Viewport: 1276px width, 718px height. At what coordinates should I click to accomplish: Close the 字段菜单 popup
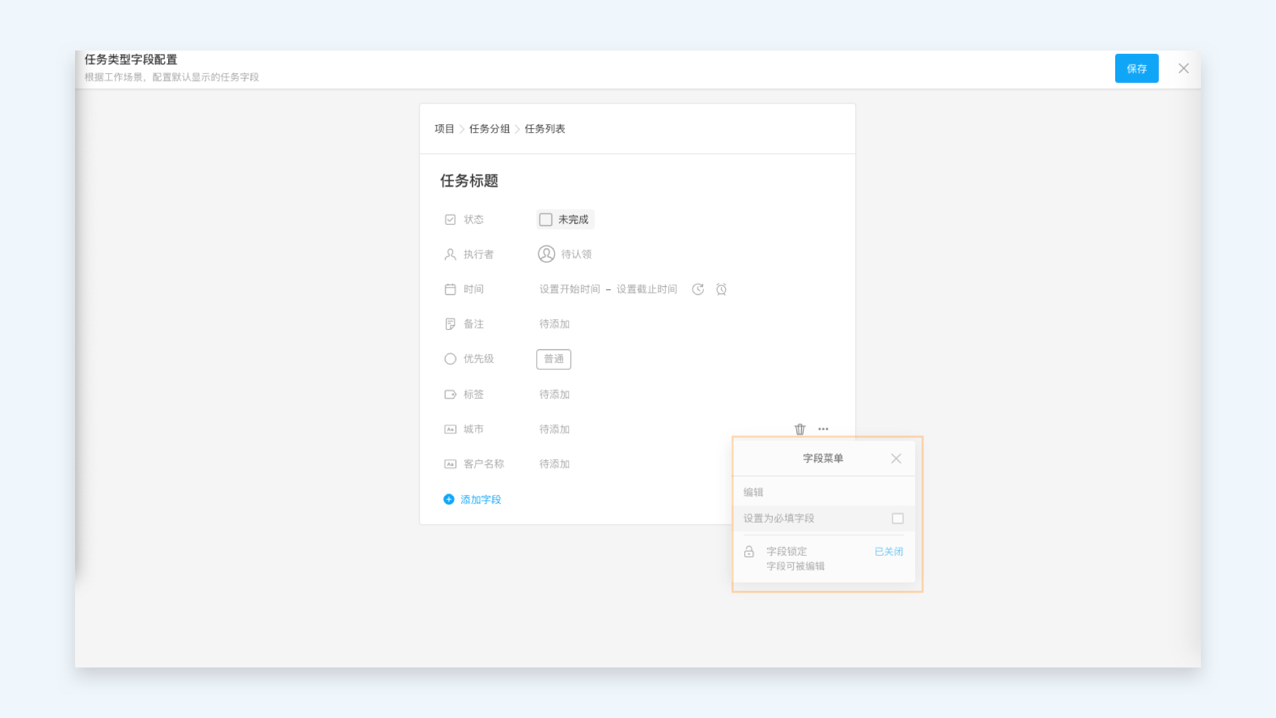896,459
